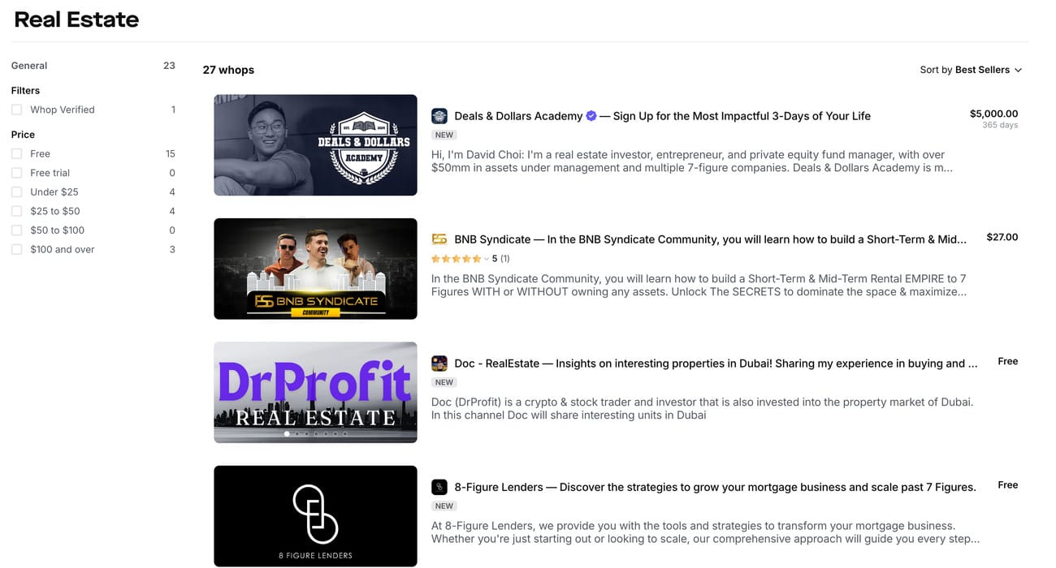
Task: Click the 8-Figure Lenders avatar icon
Action: click(x=439, y=487)
